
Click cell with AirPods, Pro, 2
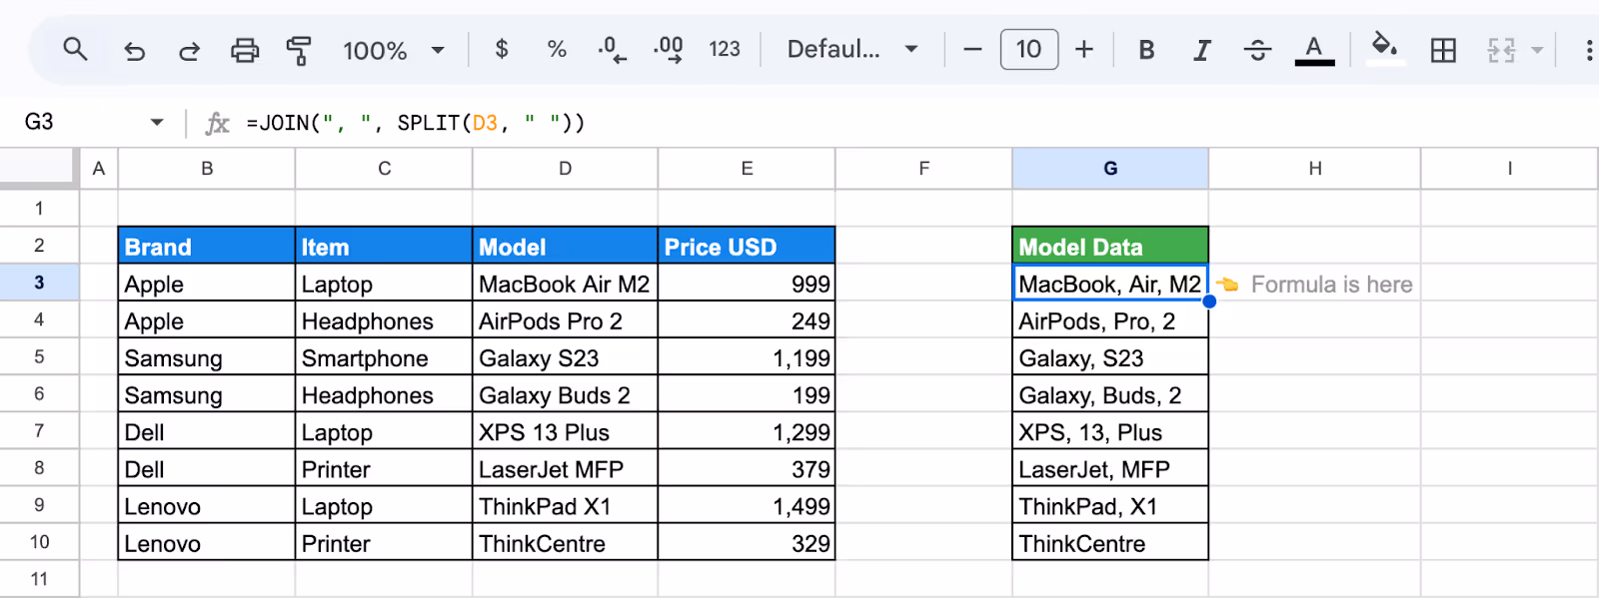1110,320
